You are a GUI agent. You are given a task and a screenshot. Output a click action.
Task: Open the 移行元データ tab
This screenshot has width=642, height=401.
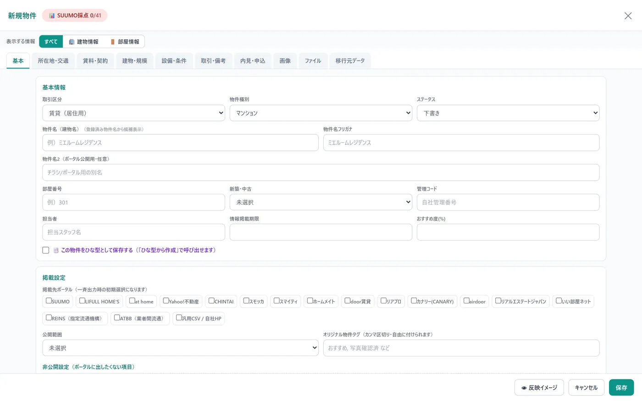pos(350,61)
